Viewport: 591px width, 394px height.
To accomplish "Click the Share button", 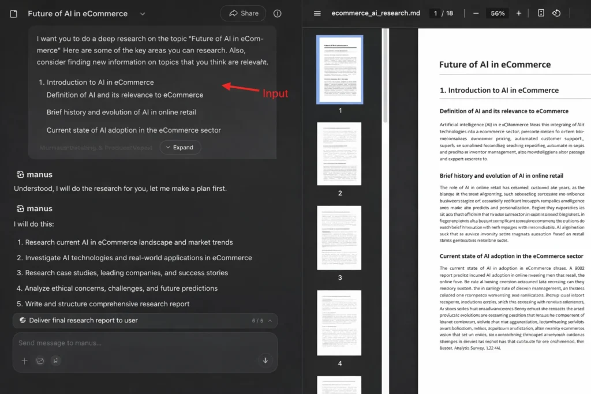I will tap(243, 13).
